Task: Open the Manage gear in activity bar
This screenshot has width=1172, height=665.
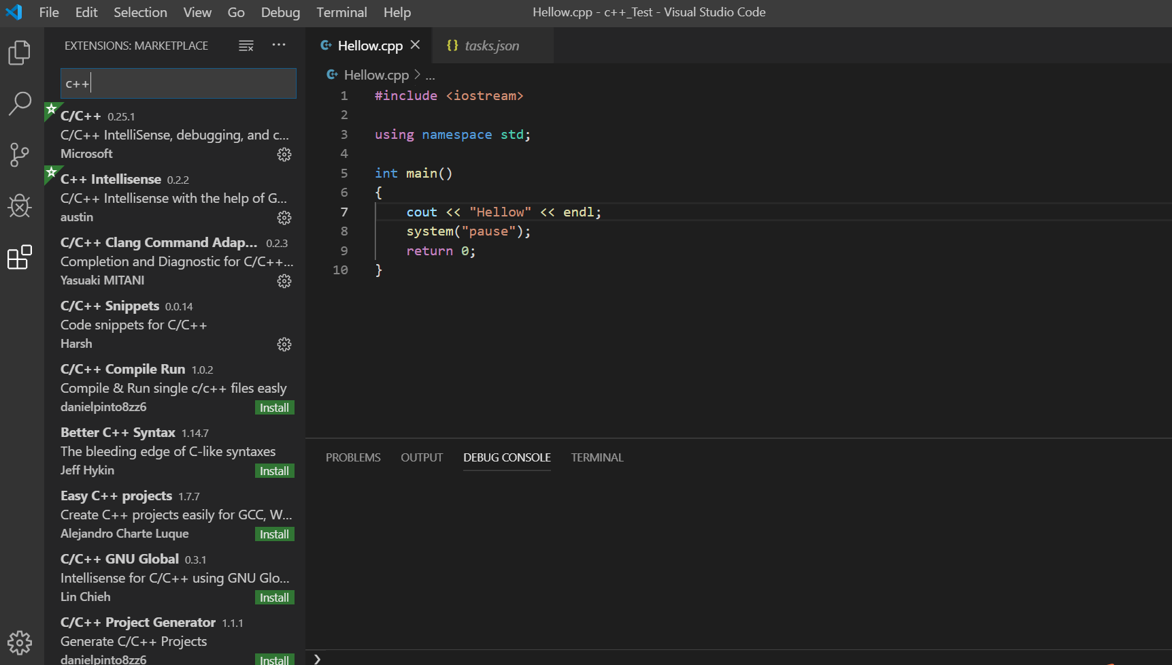Action: (x=20, y=643)
